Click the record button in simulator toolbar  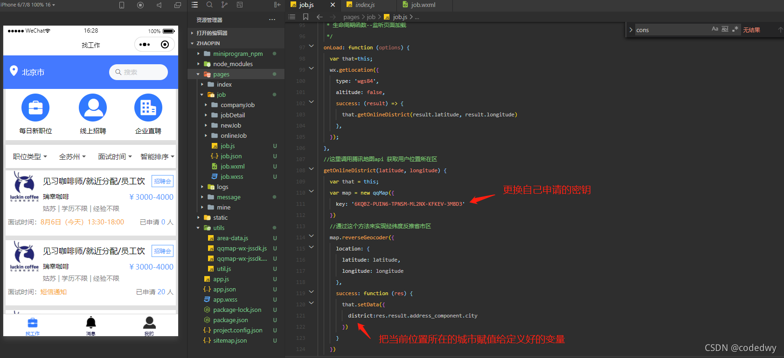click(x=140, y=5)
